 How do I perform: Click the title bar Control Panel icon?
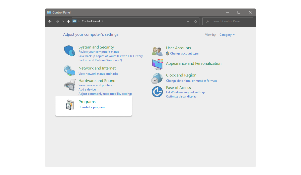pyautogui.click(x=49, y=12)
